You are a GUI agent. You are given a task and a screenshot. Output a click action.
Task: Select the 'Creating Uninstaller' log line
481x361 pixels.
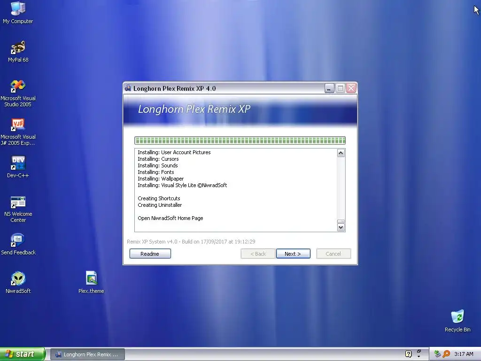pyautogui.click(x=160, y=205)
